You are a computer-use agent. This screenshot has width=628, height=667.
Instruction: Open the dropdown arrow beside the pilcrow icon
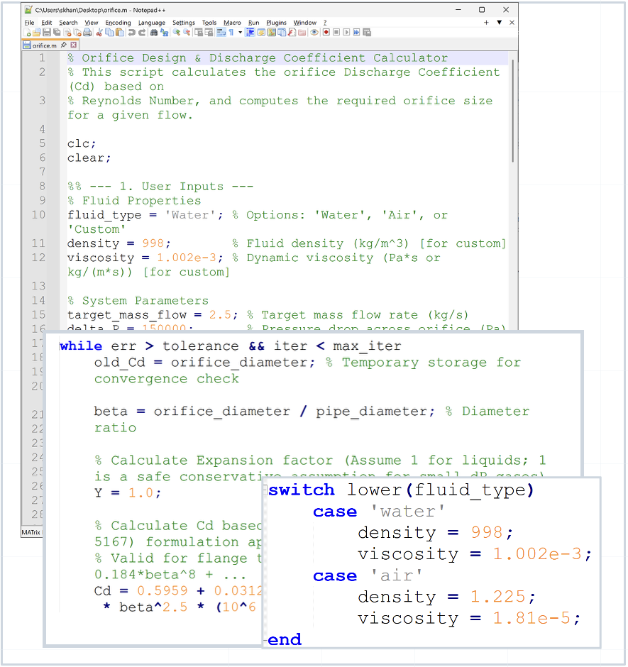[x=240, y=33]
